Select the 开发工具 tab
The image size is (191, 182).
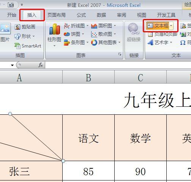[166, 15]
